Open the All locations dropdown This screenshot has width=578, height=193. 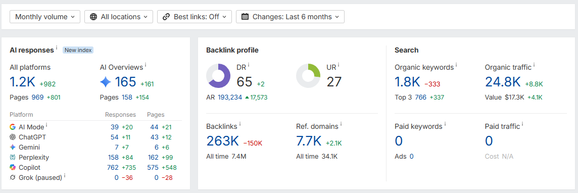tap(119, 17)
